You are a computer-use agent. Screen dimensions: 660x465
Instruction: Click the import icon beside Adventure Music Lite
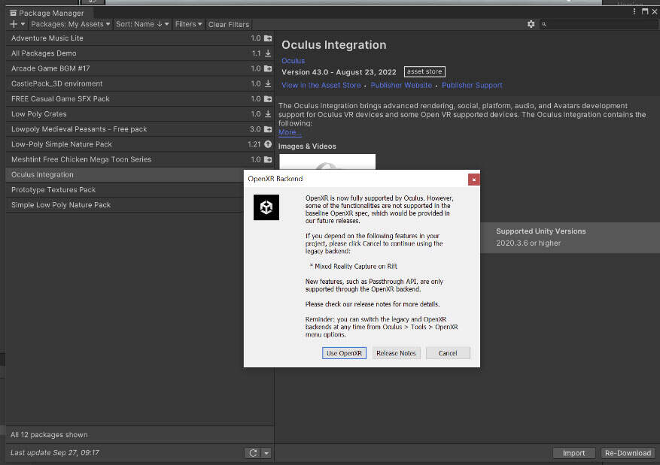pos(268,38)
